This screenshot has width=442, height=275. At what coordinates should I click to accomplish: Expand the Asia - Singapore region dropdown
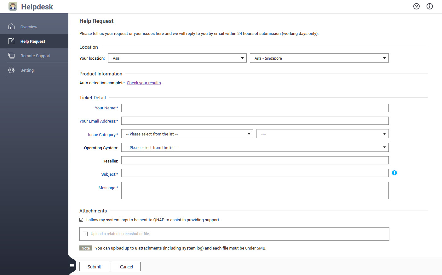click(319, 58)
